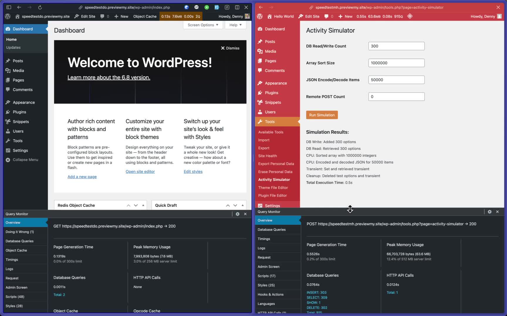Open Howdy, Denny account menu in left window
The height and width of the screenshot is (316, 507).
tap(234, 16)
